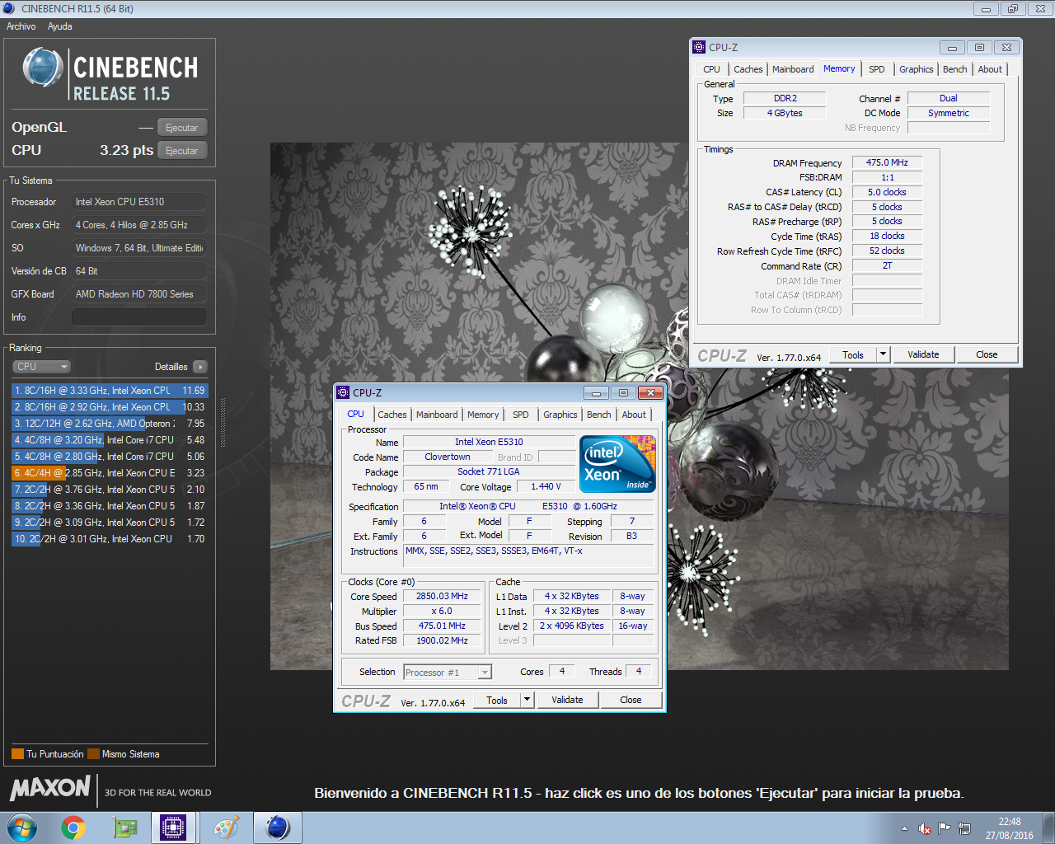Select Graphics tab in Memory CPU-Z window

click(917, 69)
